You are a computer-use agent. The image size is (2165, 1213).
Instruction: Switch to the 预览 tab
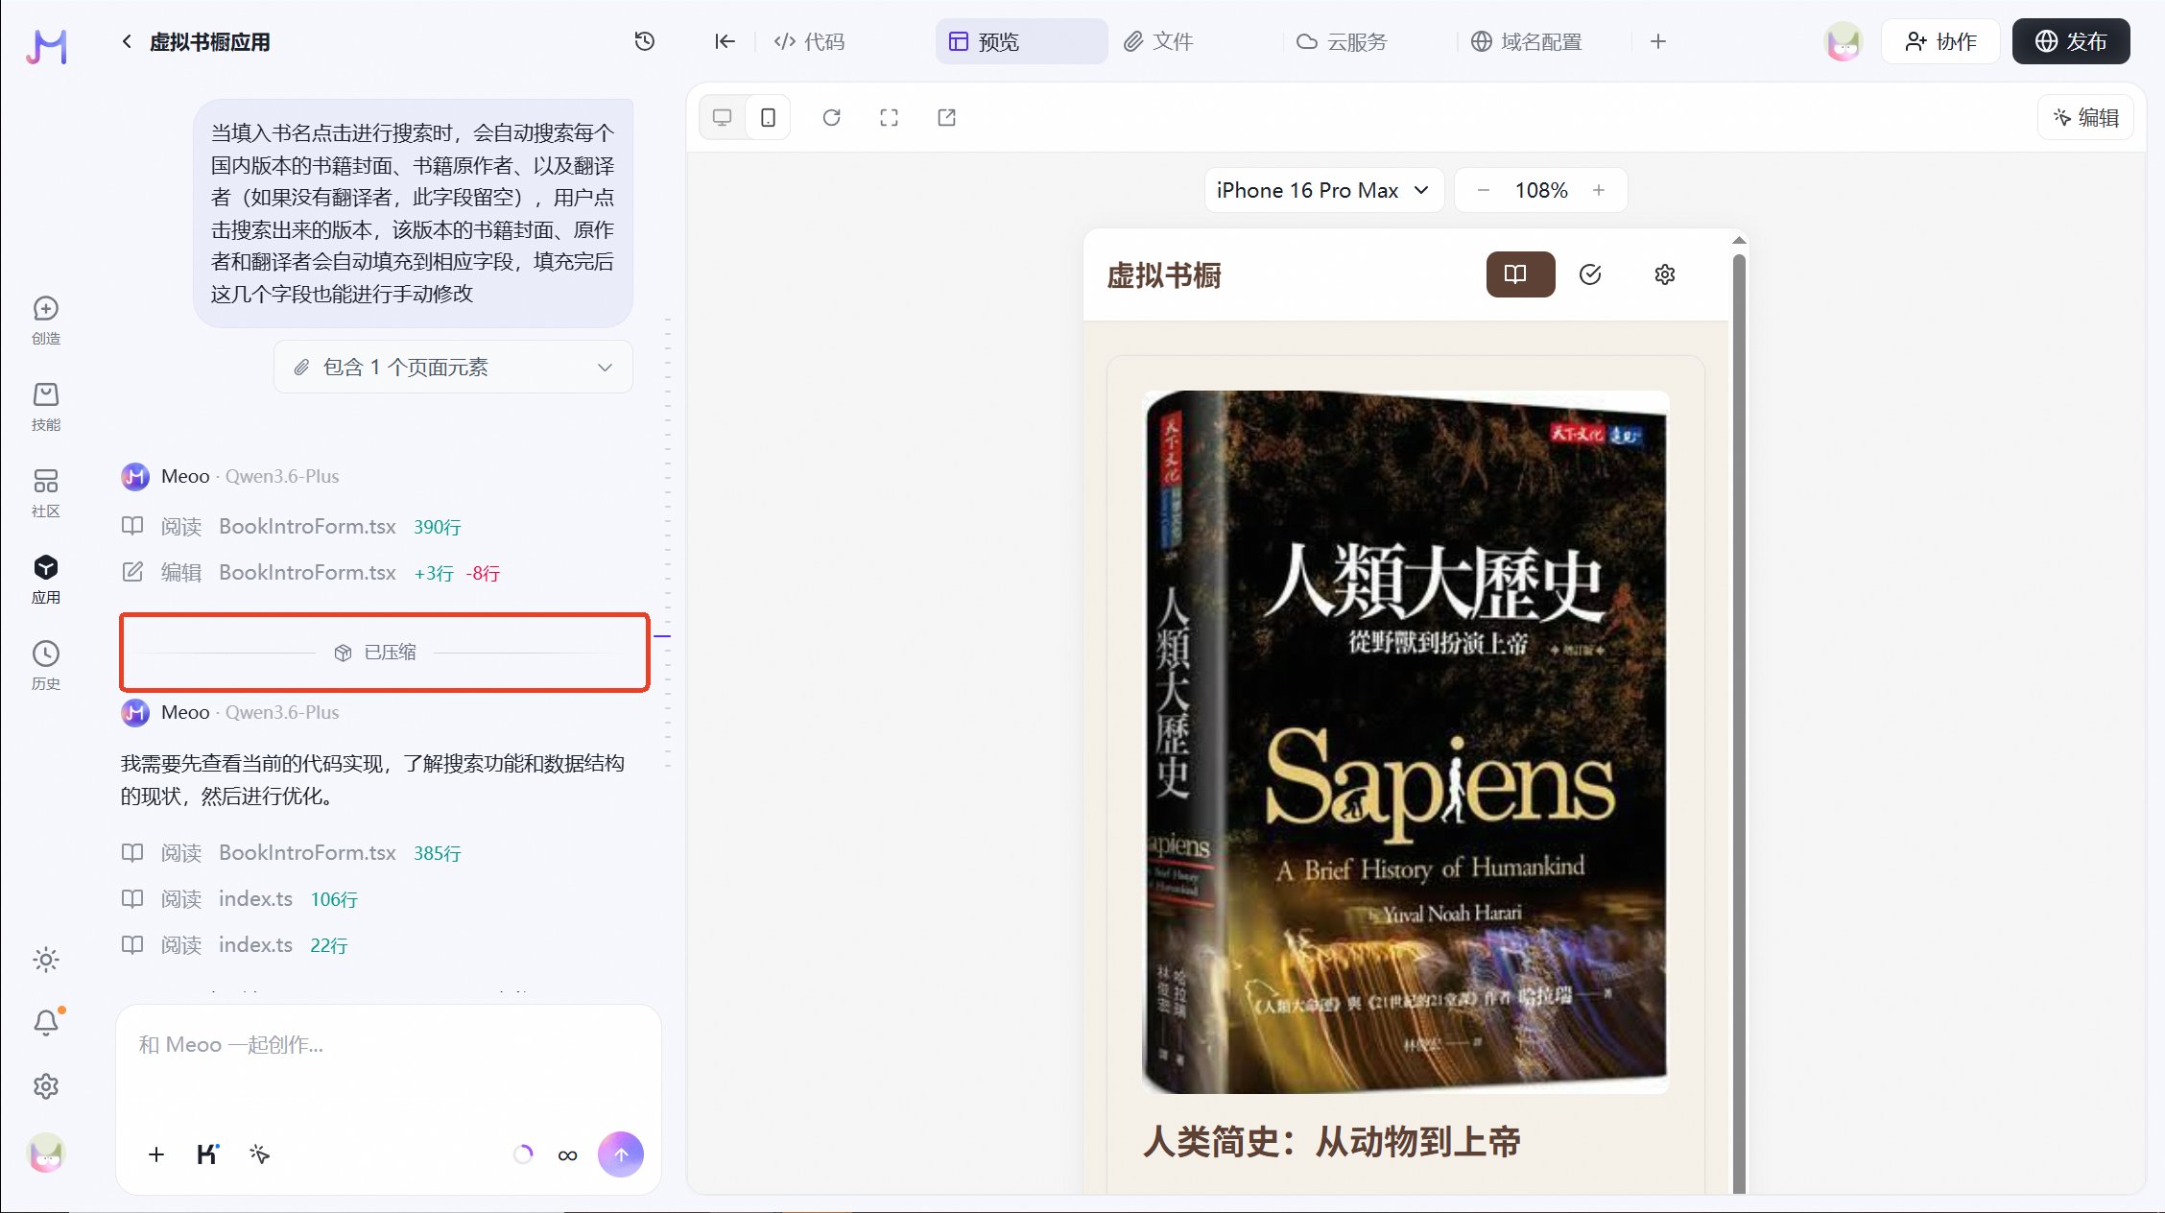1021,41
